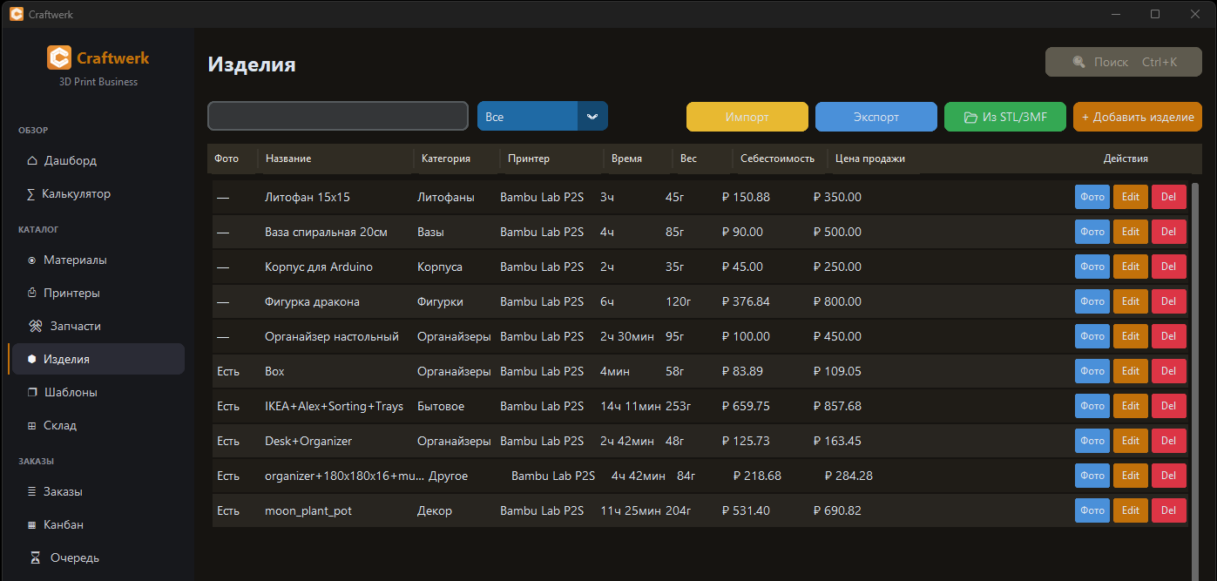
Task: Click '+ Добавить изделие' button
Action: (1137, 117)
